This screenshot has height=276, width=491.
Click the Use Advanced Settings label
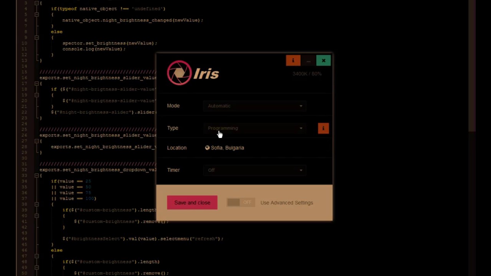287,202
